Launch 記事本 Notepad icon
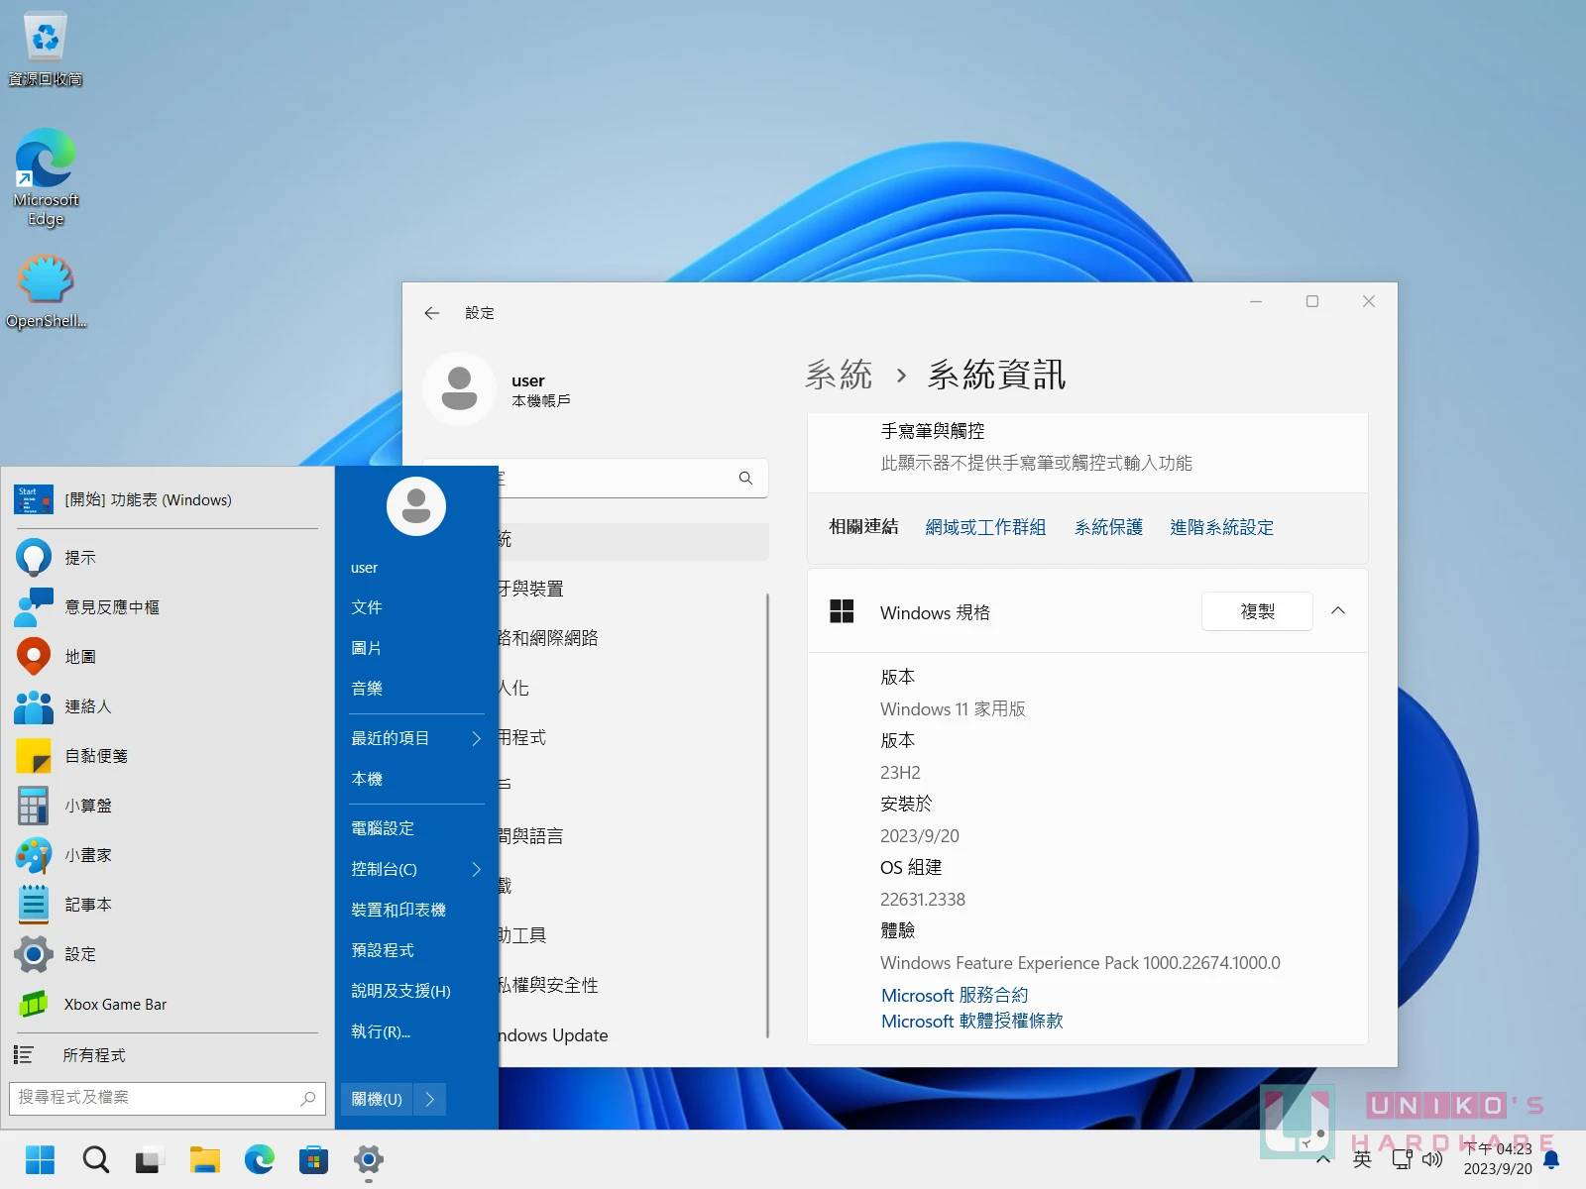This screenshot has width=1586, height=1189. click(34, 905)
